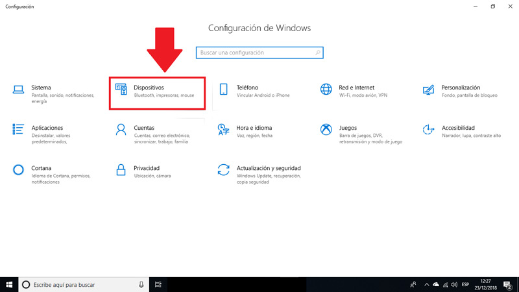The width and height of the screenshot is (519, 292).
Task: Click the Cortana title text
Action: [x=41, y=168]
